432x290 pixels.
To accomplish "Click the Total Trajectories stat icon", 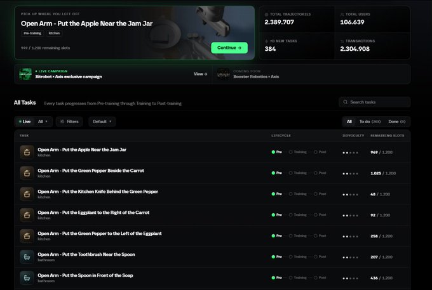I will [x=266, y=15].
